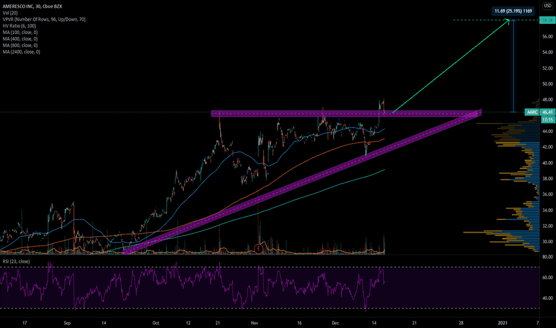The height and width of the screenshot is (328, 556).
Task: Click the Nov date axis label
Action: tap(254, 323)
